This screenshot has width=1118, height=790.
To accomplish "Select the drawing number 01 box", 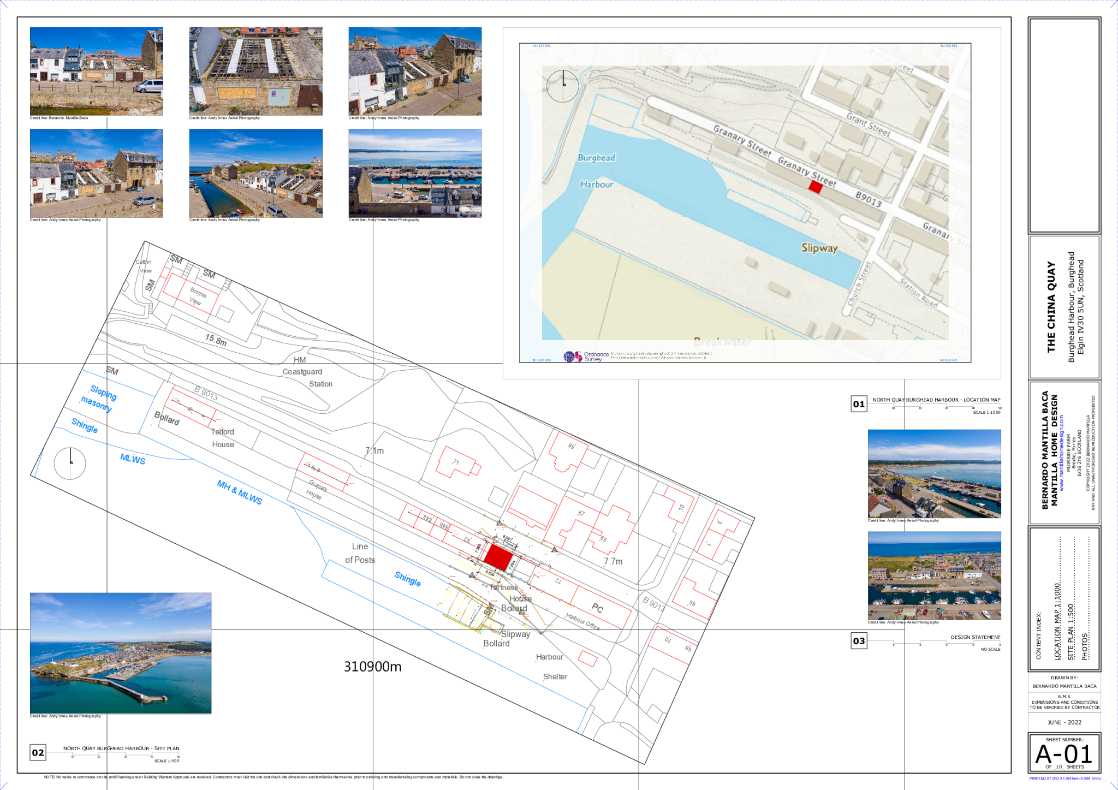I will (859, 404).
